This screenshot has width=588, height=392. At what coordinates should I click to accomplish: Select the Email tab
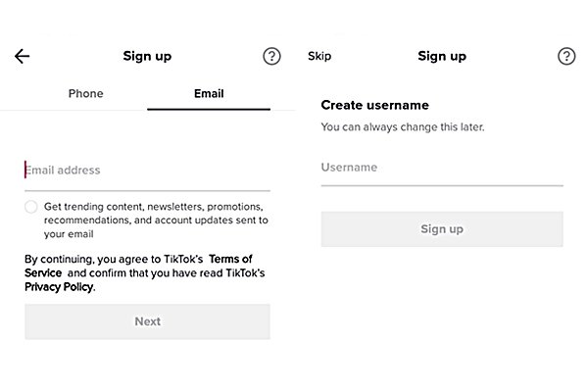209,94
